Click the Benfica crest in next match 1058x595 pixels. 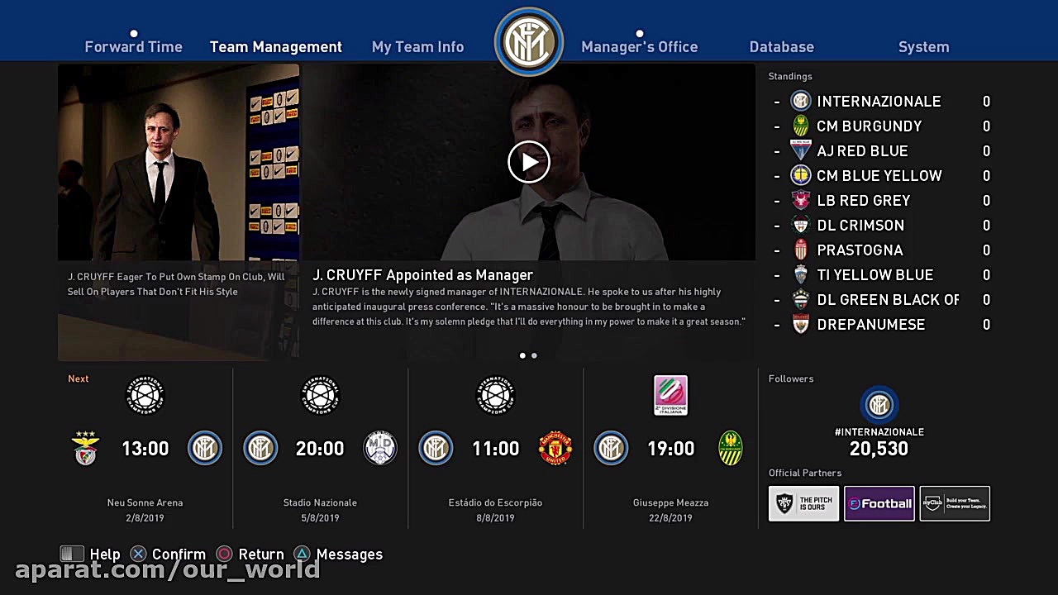pos(86,449)
